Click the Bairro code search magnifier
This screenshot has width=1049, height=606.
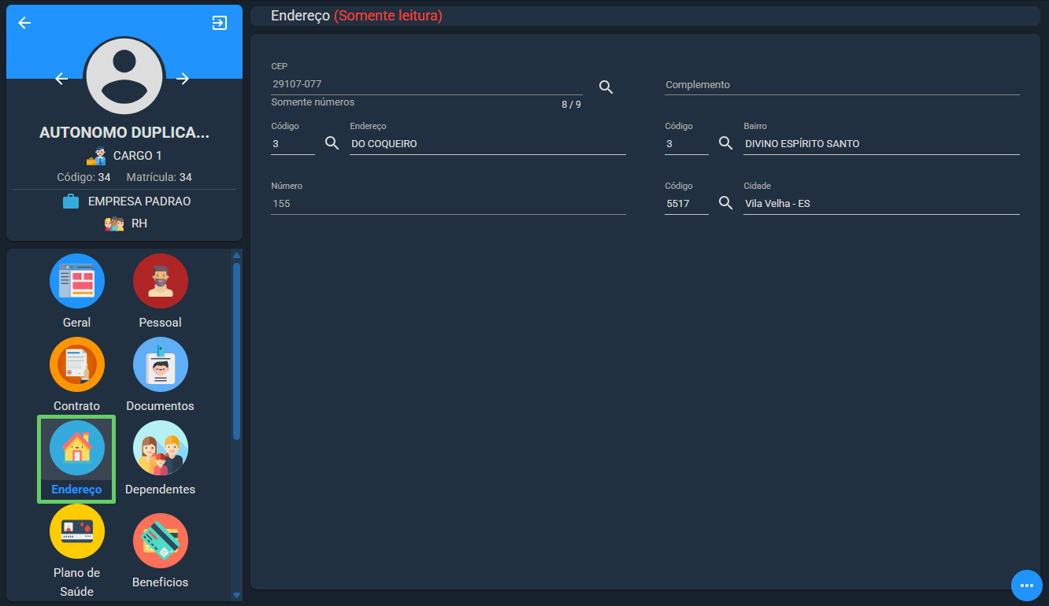point(726,143)
